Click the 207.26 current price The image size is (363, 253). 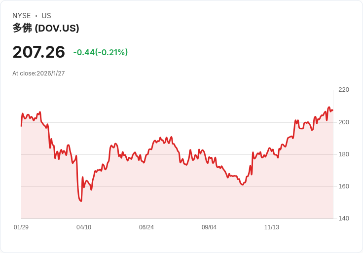point(39,52)
